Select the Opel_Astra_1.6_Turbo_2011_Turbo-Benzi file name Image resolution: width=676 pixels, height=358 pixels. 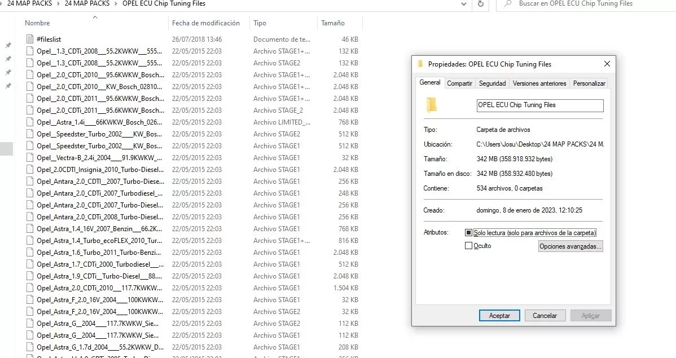coord(99,253)
